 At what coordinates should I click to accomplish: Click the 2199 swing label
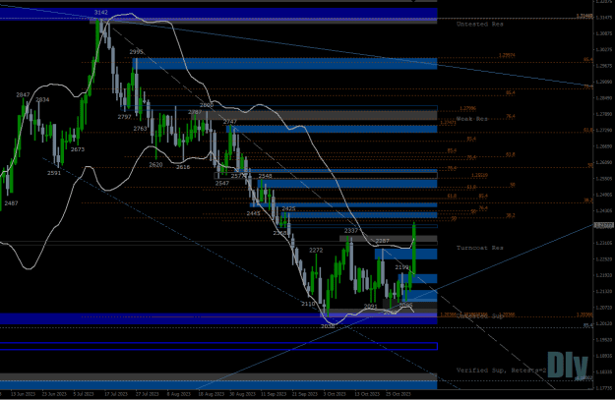tap(401, 267)
